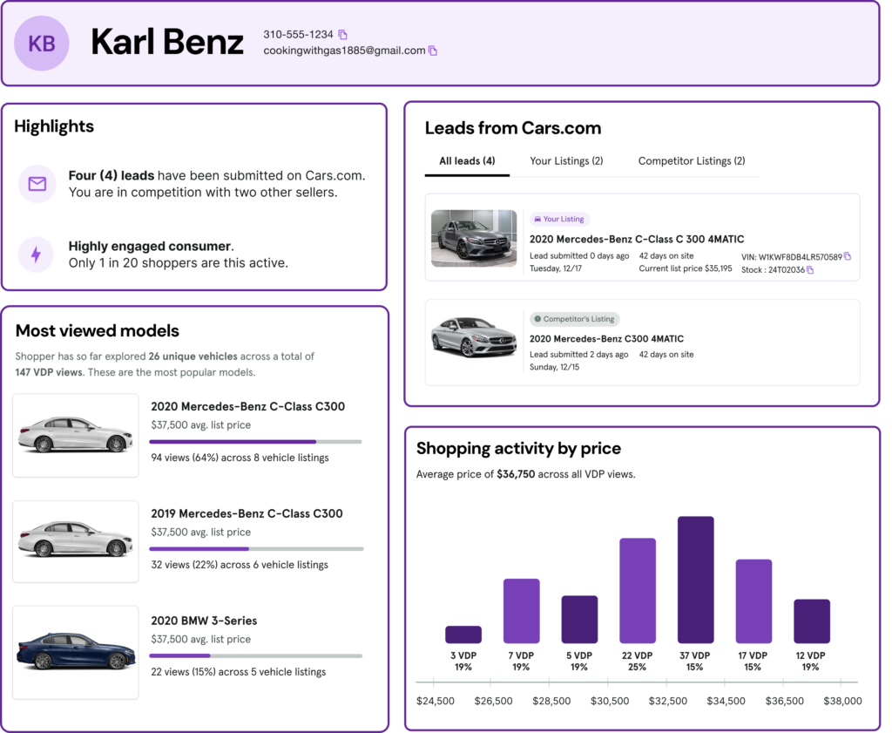Select the 3 VDP price bar
Screen dimensions: 892x733
coord(463,635)
